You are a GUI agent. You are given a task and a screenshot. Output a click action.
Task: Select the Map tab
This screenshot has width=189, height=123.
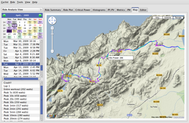click(x=135, y=10)
